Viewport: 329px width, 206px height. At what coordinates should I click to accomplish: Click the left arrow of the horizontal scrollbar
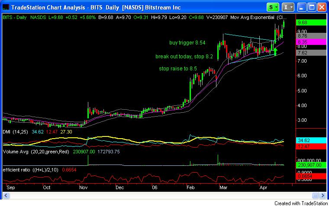click(6, 196)
